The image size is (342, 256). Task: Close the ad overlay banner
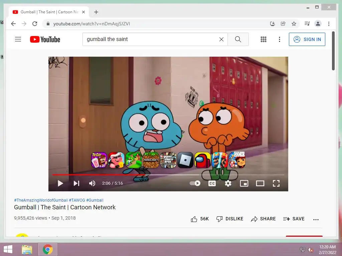(242, 154)
